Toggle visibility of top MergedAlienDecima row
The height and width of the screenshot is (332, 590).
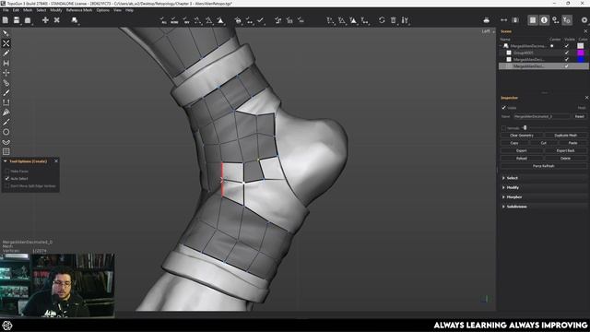pyautogui.click(x=567, y=46)
